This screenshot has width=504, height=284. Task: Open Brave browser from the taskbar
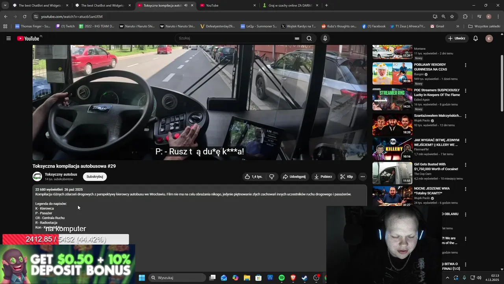coord(293,278)
